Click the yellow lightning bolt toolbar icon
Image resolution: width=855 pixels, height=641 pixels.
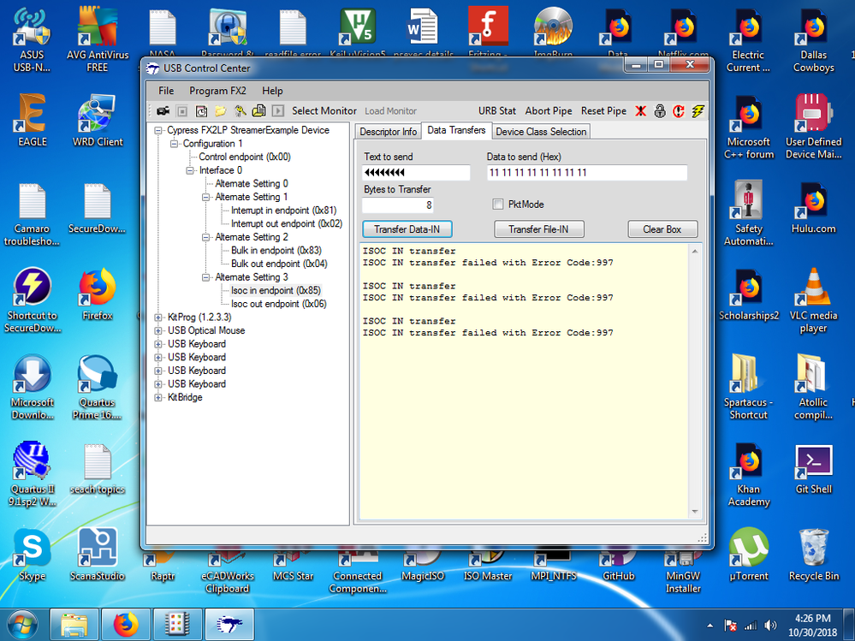(x=698, y=111)
